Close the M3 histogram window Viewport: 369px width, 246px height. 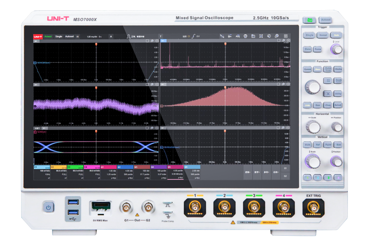coord(288,84)
